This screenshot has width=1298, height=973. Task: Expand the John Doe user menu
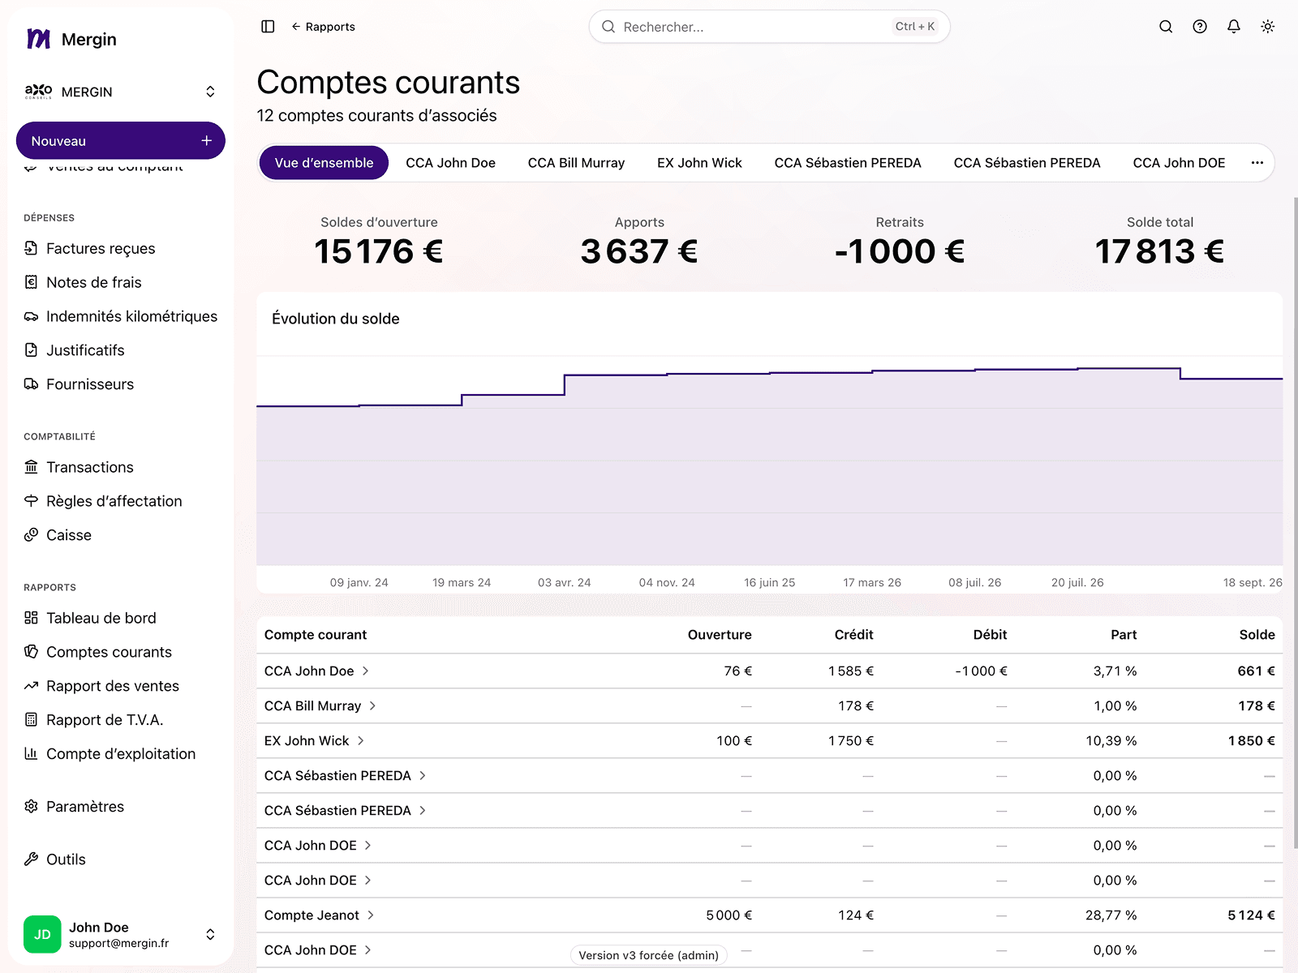pyautogui.click(x=120, y=934)
